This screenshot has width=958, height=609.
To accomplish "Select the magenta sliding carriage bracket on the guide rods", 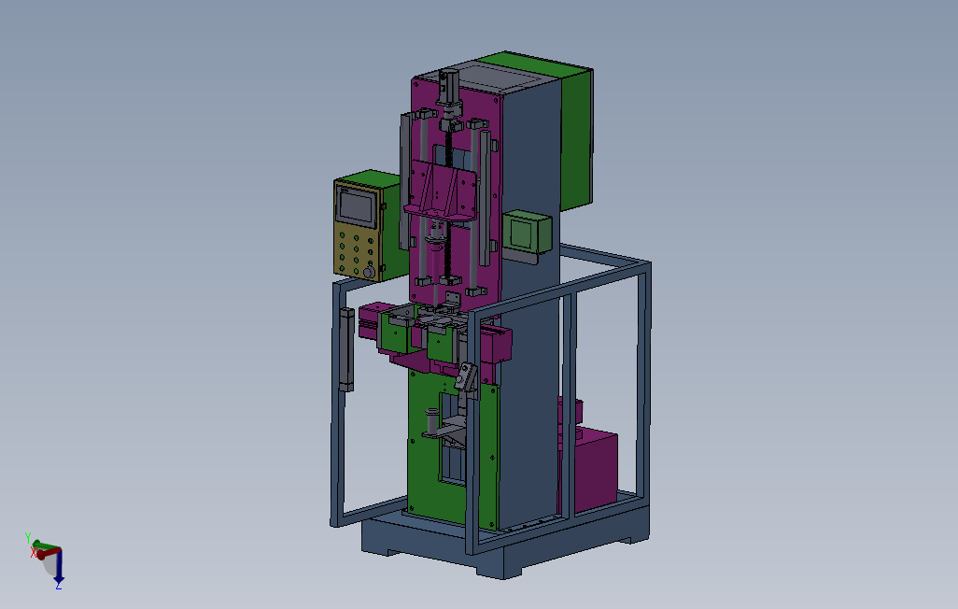I will click(x=440, y=192).
